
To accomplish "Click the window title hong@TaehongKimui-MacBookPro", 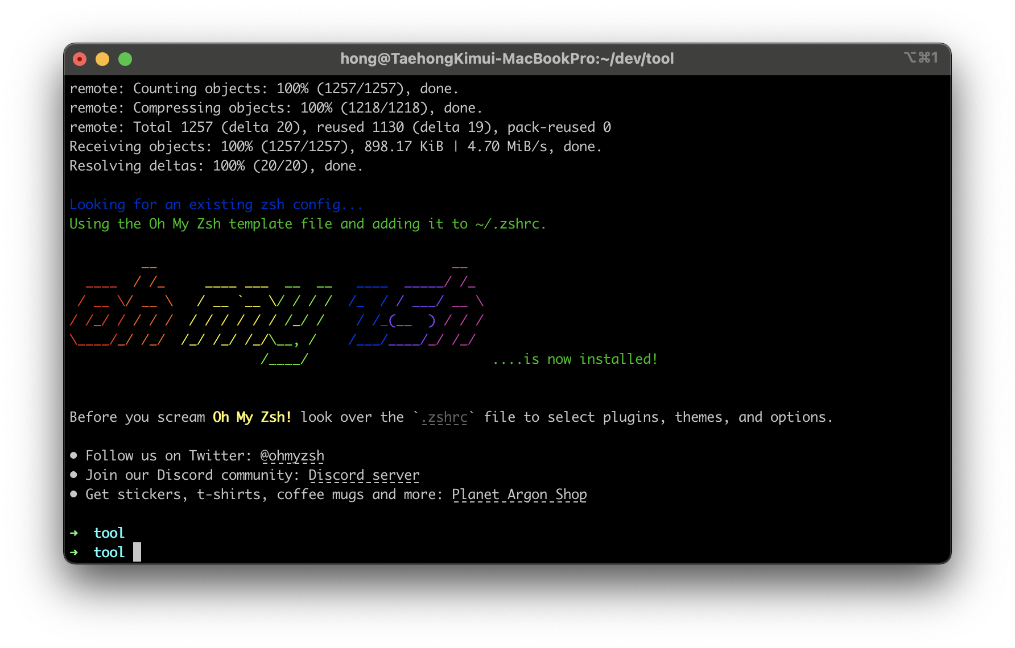I will pos(507,59).
